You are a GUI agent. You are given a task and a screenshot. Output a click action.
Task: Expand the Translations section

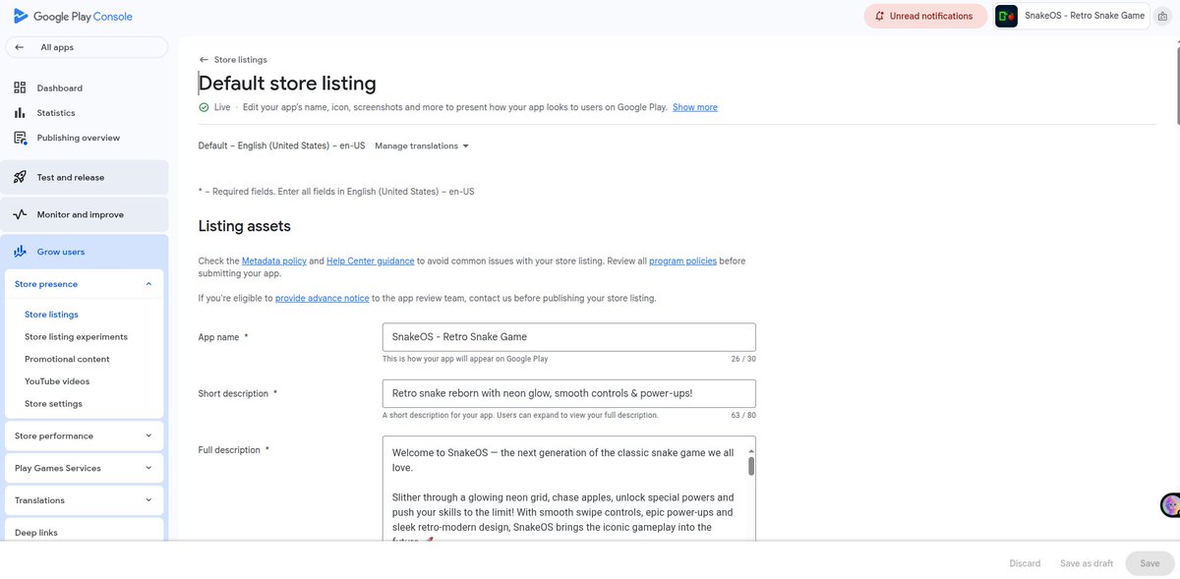pos(148,500)
